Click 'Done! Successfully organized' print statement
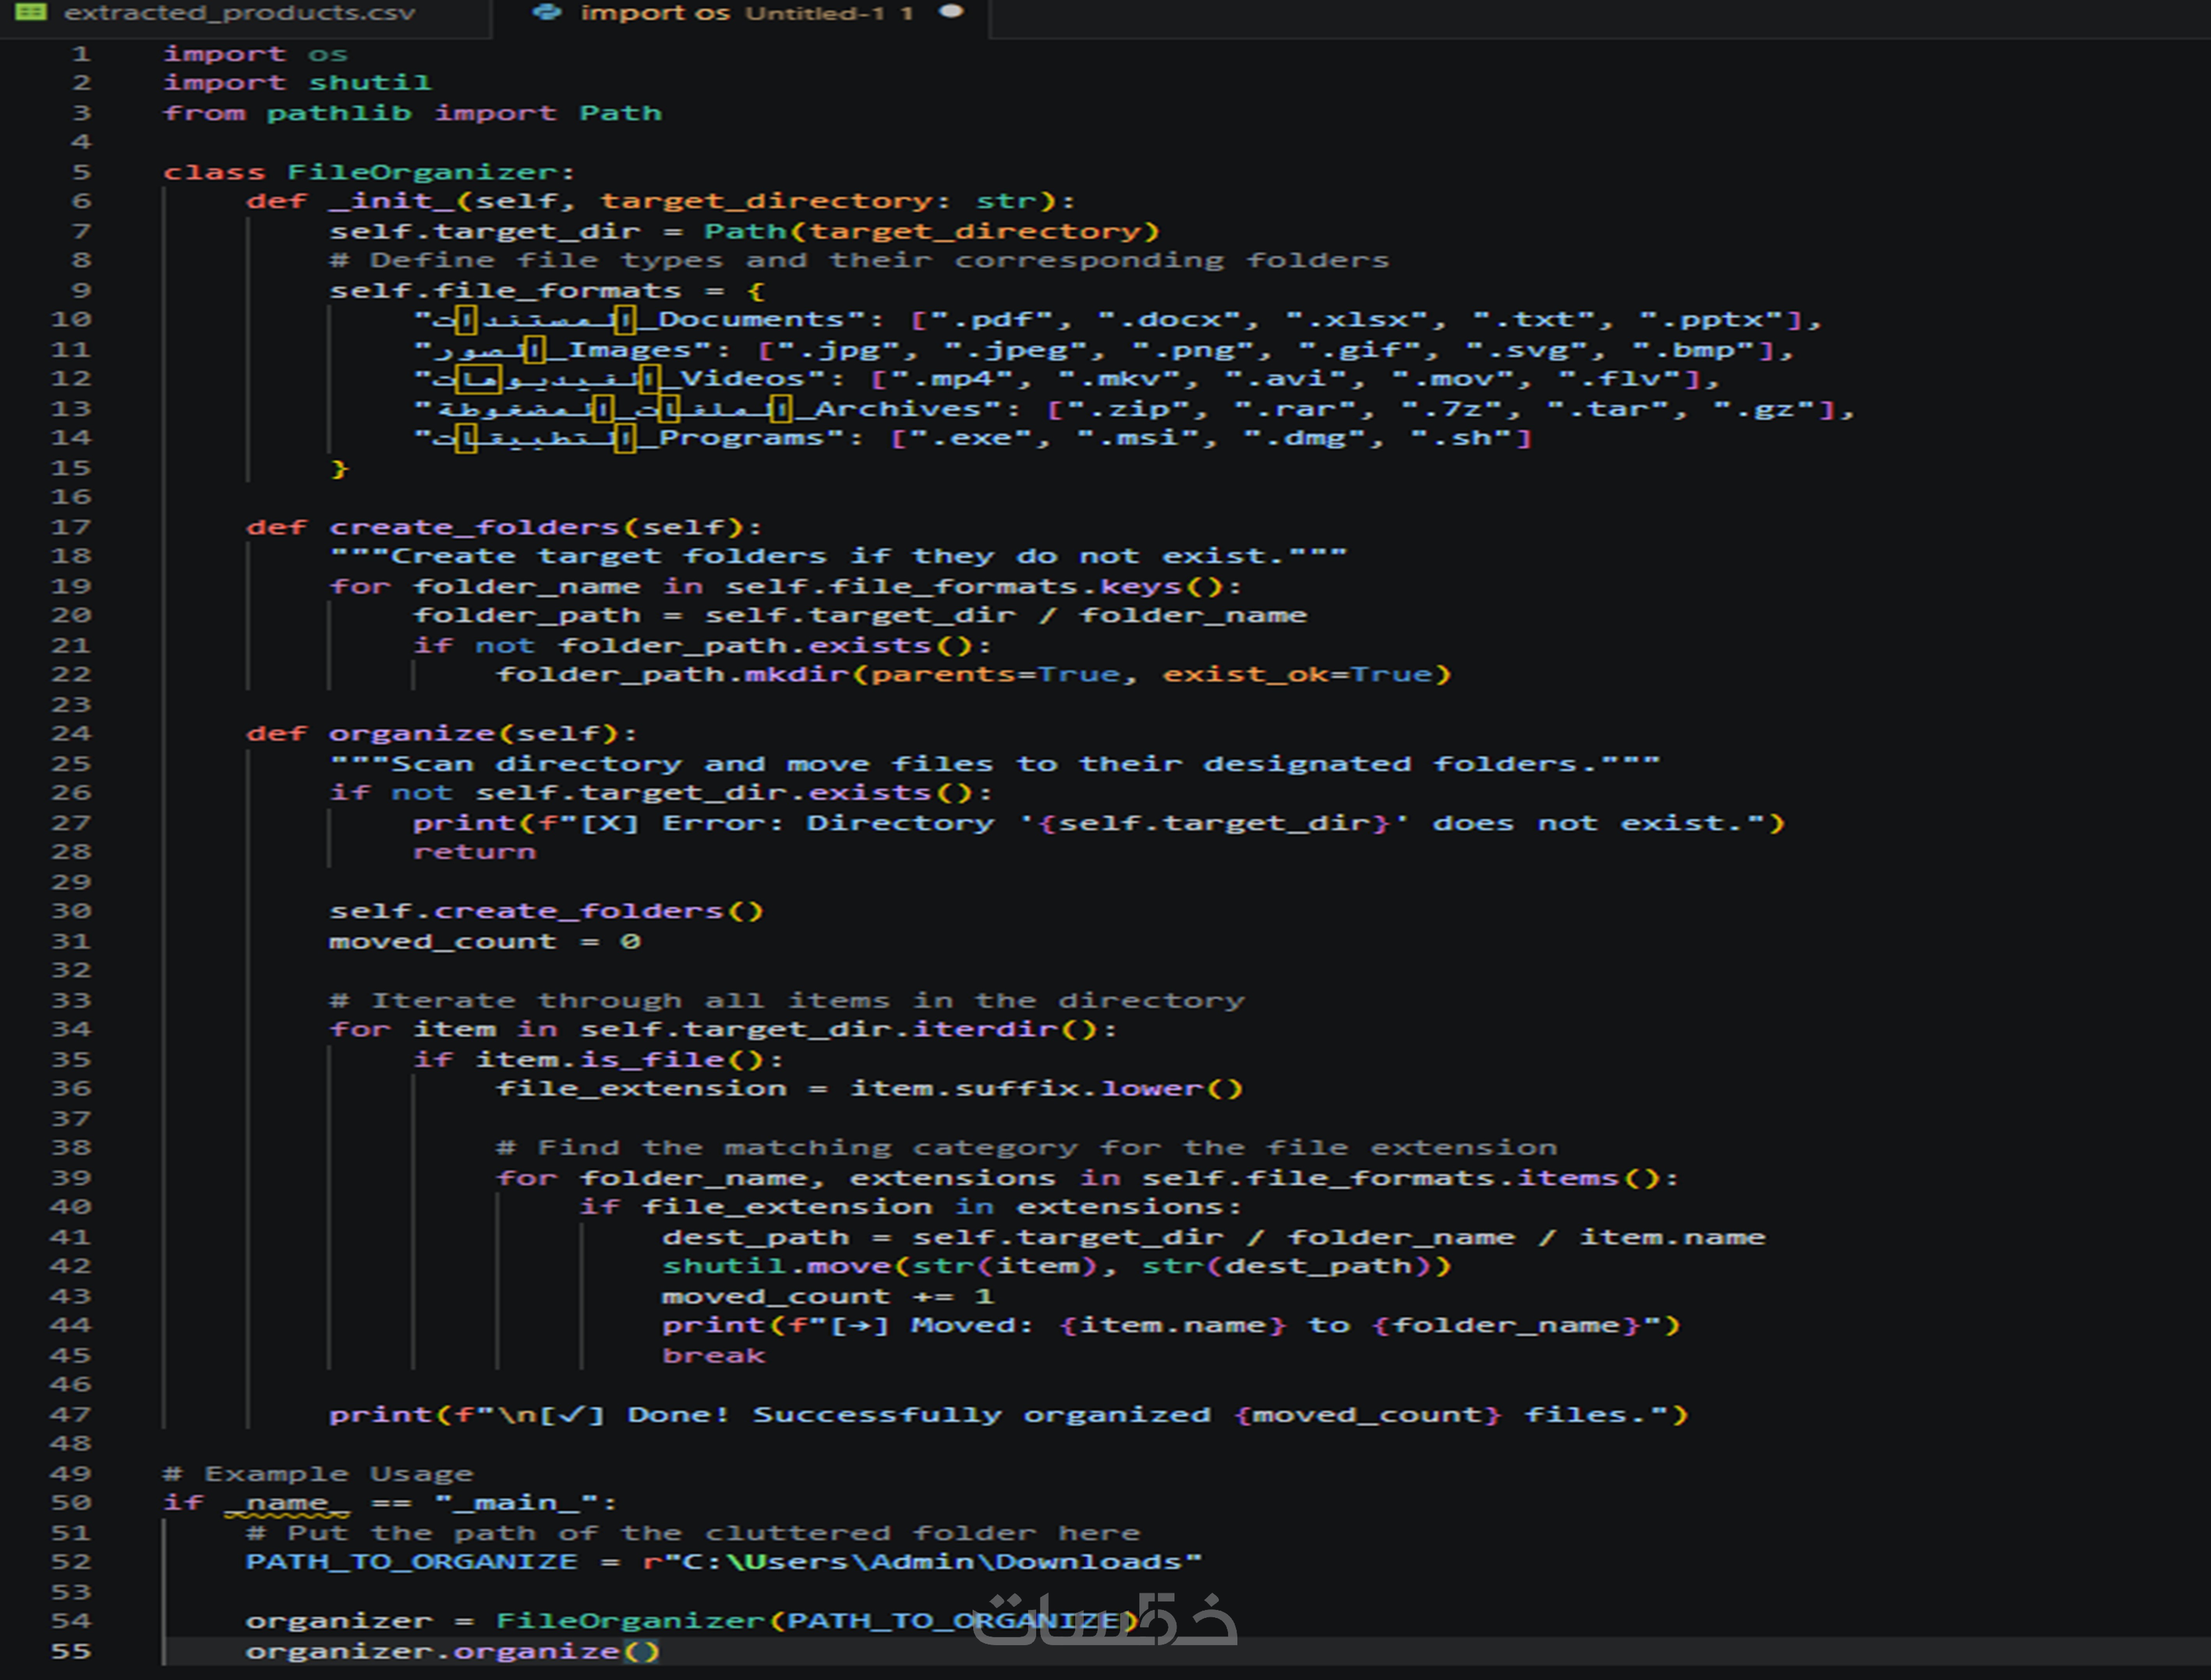 pos(1009,1414)
